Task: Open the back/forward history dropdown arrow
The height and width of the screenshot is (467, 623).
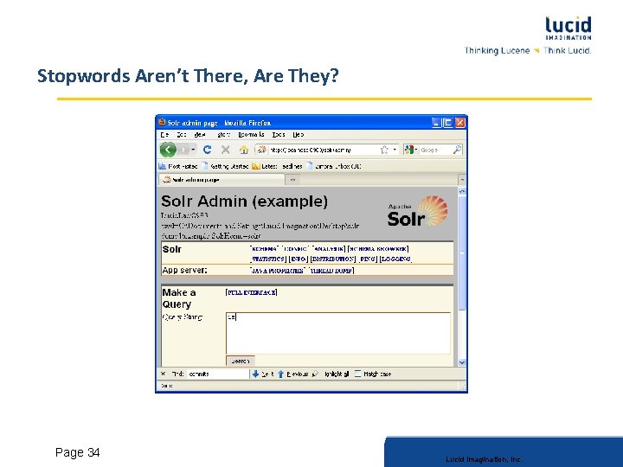Action: point(193,150)
